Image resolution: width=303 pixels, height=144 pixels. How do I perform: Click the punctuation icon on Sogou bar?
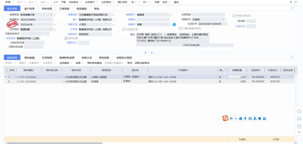pos(236,119)
